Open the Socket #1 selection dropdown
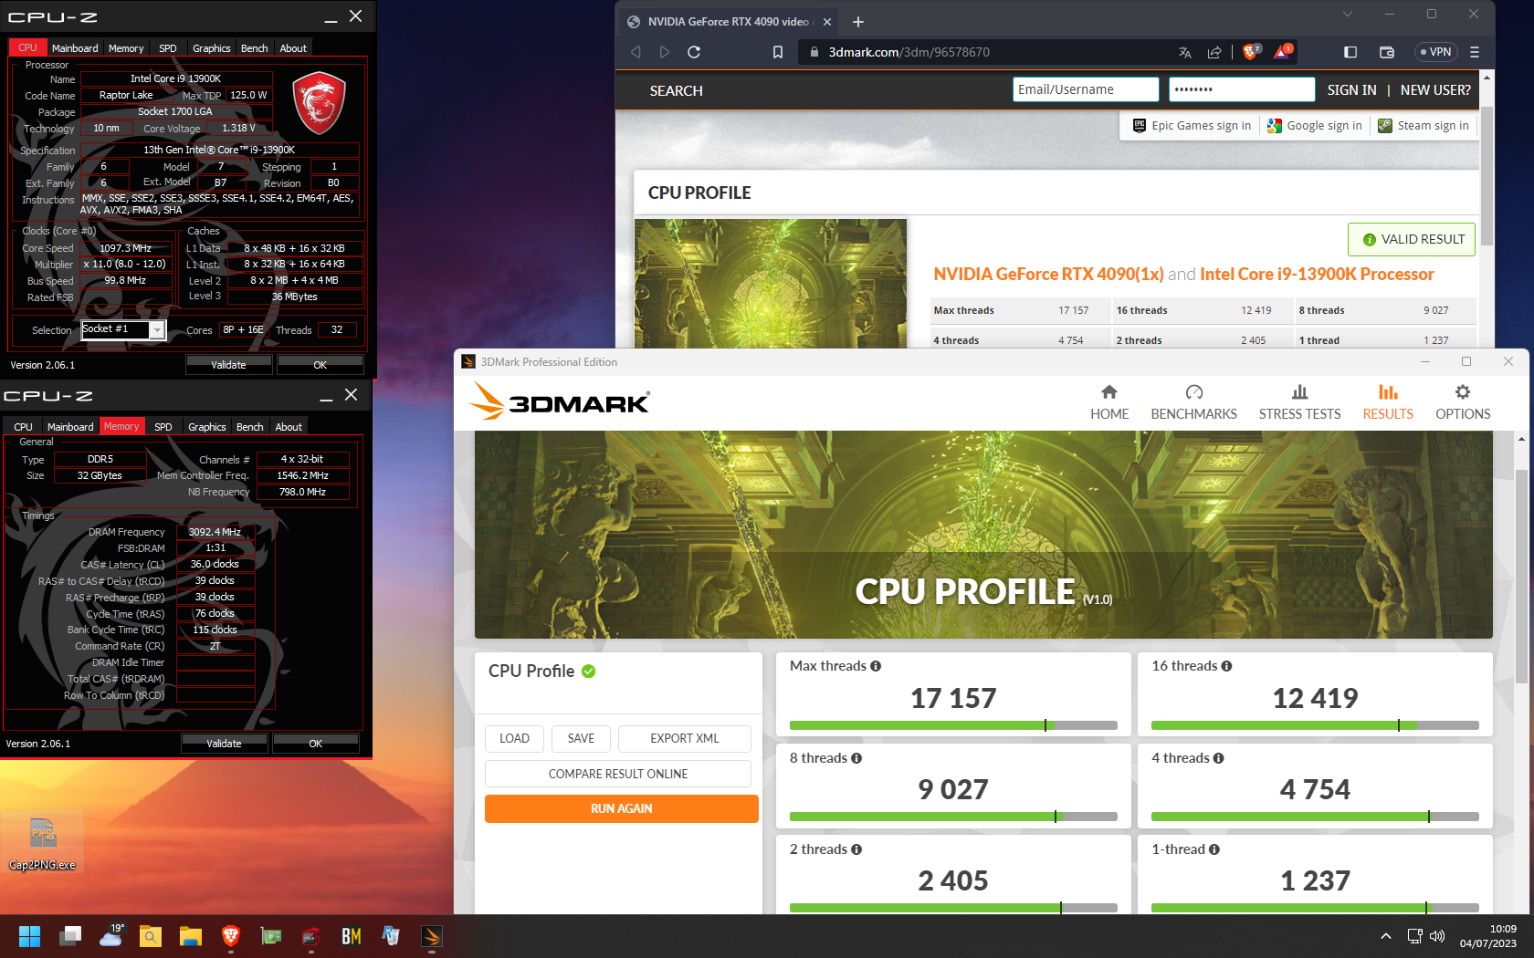The height and width of the screenshot is (958, 1534). click(123, 329)
